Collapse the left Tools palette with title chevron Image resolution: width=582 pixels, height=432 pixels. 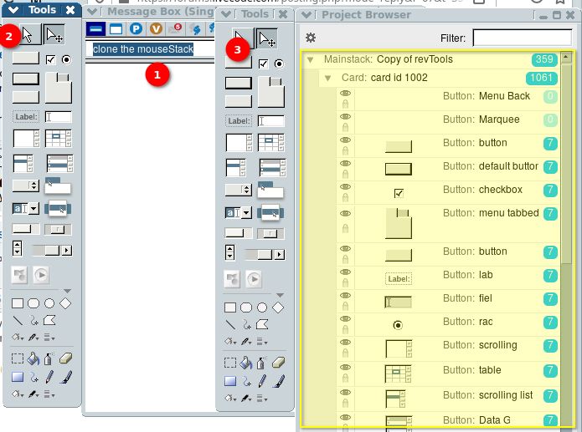(12, 11)
